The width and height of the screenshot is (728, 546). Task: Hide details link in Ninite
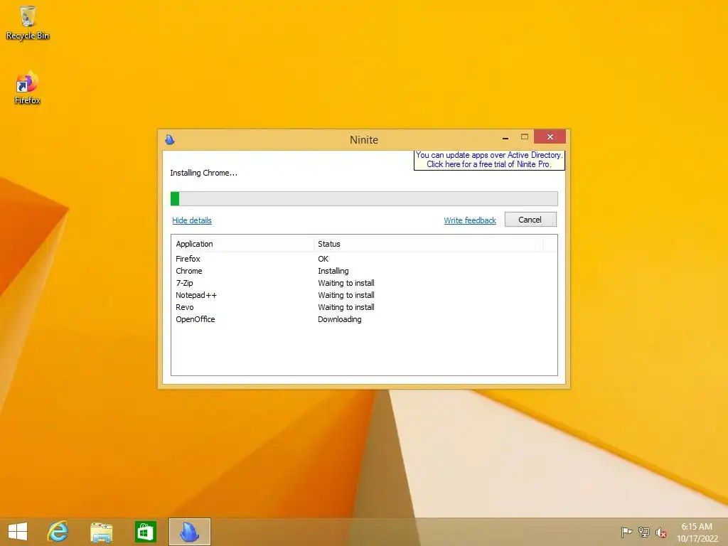point(192,220)
